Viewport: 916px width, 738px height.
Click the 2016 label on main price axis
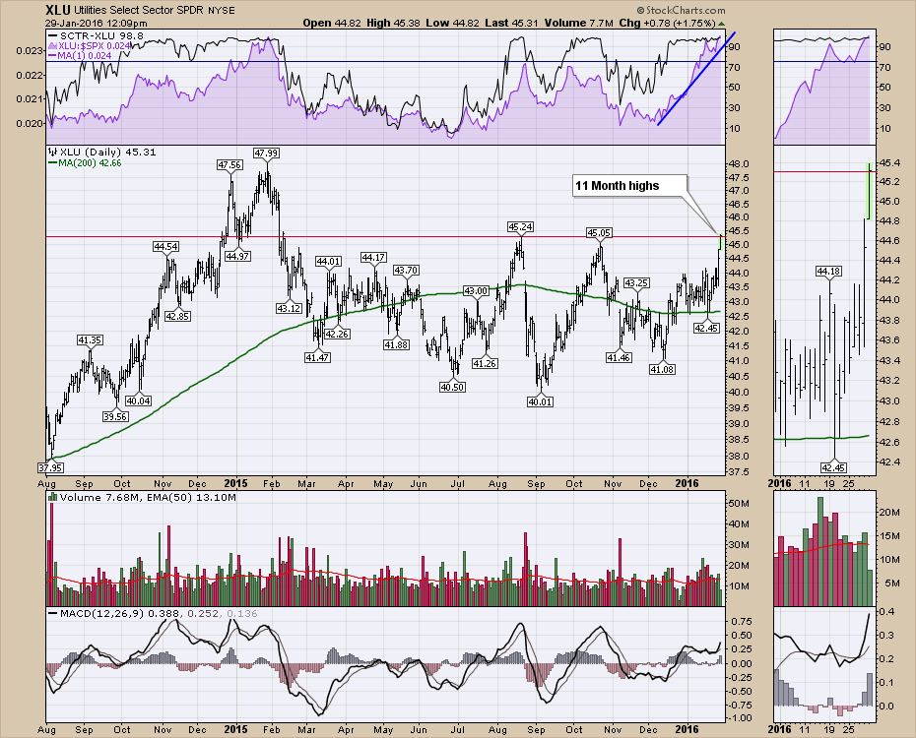687,484
